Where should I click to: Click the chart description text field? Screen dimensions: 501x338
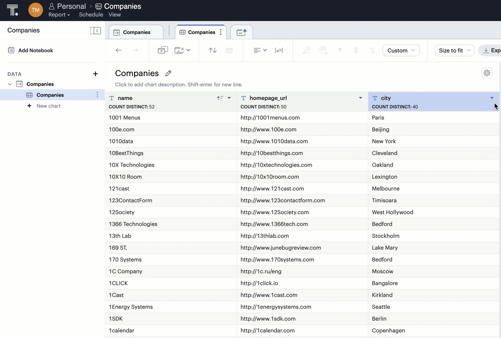coord(179,85)
